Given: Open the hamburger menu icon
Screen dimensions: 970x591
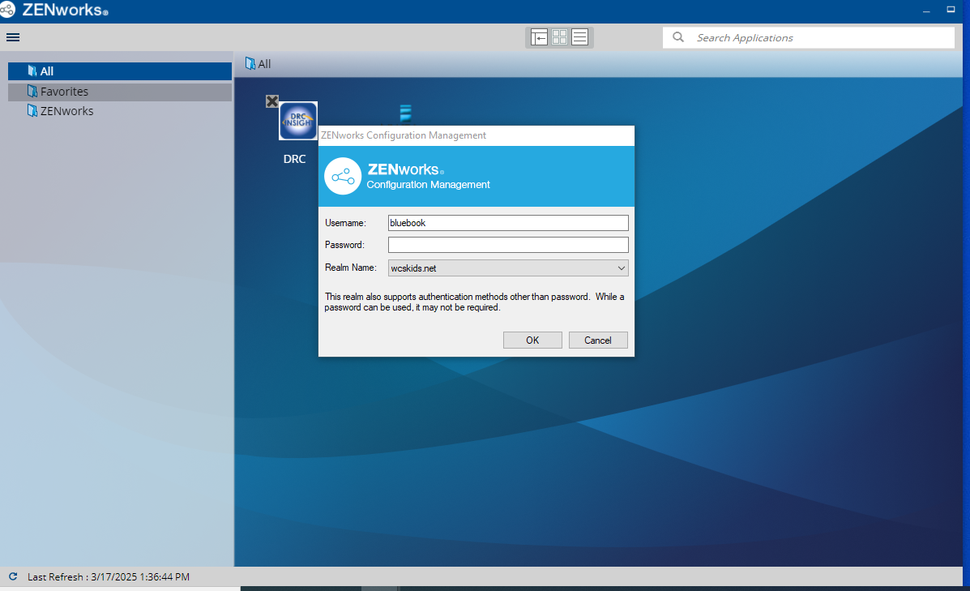Looking at the screenshot, I should click(13, 37).
